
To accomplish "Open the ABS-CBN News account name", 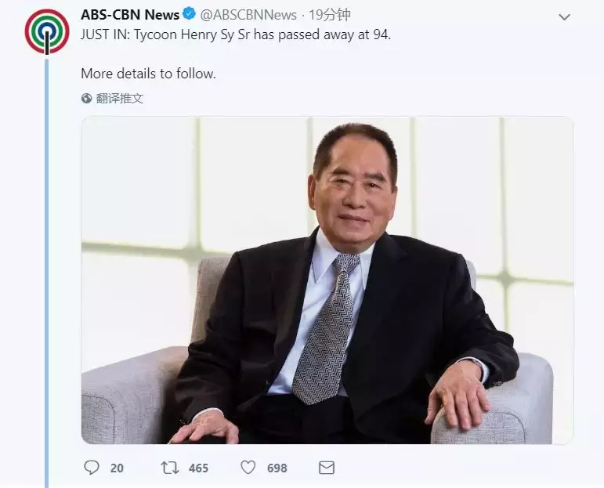I will click(x=130, y=15).
